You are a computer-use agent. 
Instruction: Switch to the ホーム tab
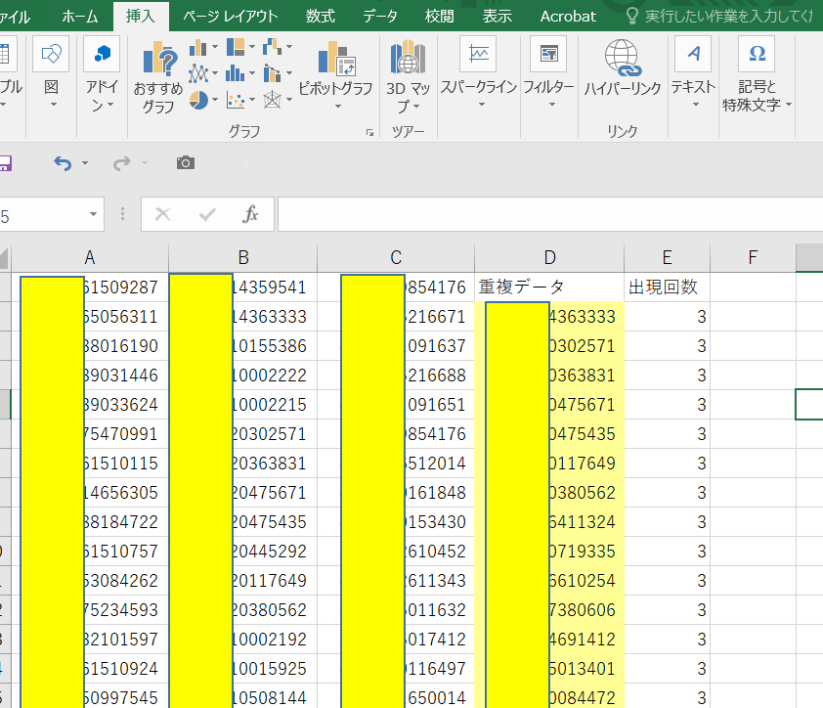tap(80, 17)
